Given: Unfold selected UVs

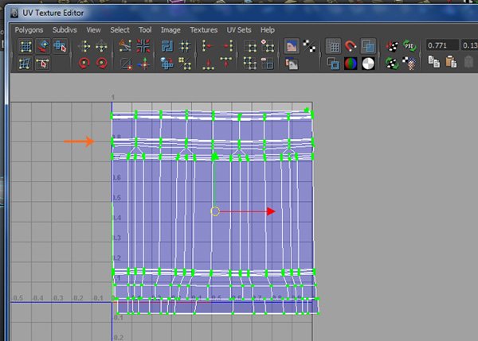Looking at the screenshot, I should pyautogui.click(x=167, y=64).
